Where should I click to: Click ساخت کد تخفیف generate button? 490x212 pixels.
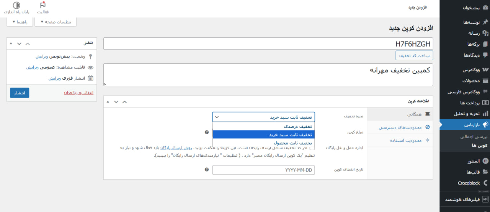pyautogui.click(x=414, y=56)
